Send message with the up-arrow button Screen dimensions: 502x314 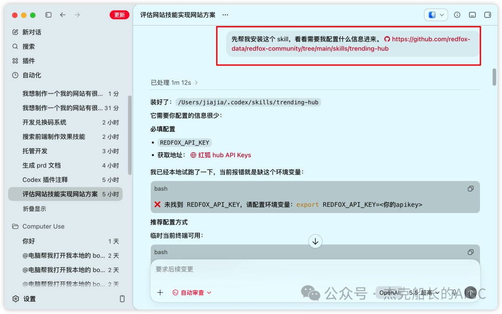(470, 293)
